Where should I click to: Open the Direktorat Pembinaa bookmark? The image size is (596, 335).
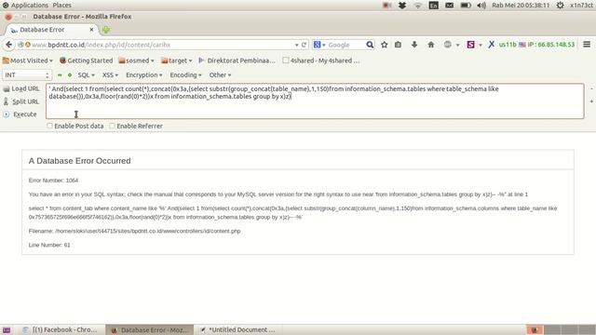(237, 60)
